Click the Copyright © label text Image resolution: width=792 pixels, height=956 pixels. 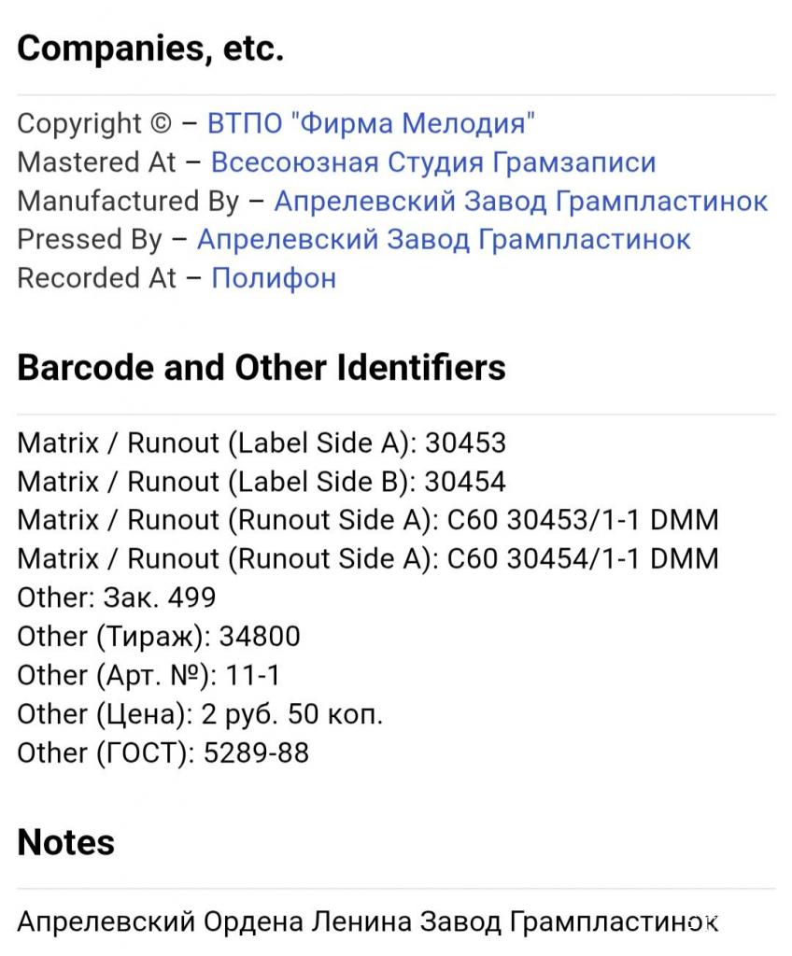point(94,124)
